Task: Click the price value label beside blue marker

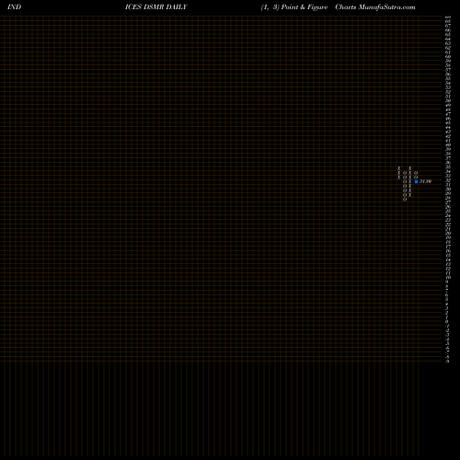Action: point(425,181)
